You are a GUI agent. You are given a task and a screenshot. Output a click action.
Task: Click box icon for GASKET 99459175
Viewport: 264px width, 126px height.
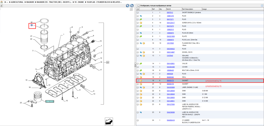pyautogui.click(x=141, y=81)
